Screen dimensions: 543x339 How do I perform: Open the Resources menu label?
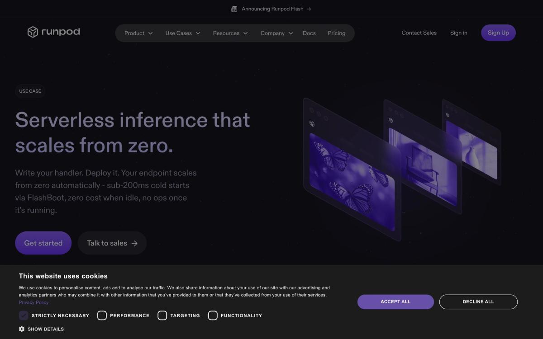point(226,33)
